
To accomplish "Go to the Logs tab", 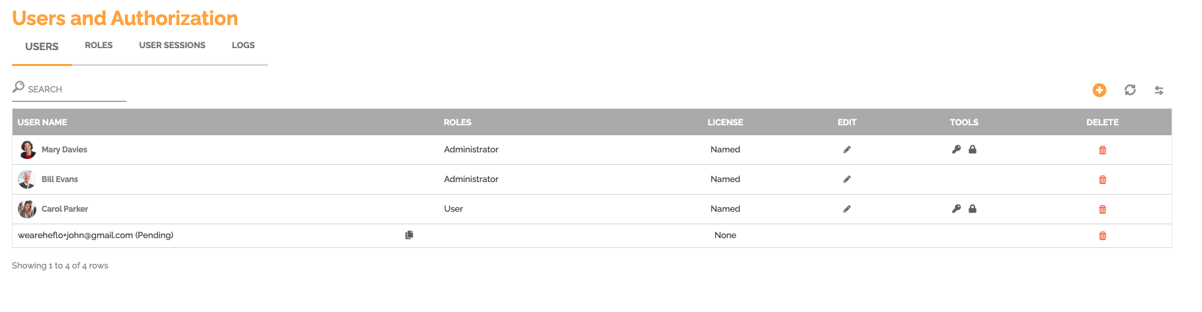I will pyautogui.click(x=243, y=46).
